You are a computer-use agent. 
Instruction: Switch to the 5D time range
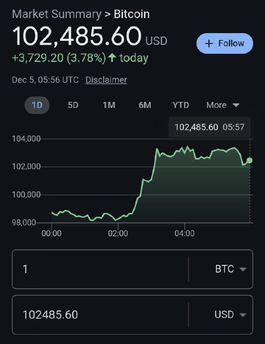coord(73,105)
